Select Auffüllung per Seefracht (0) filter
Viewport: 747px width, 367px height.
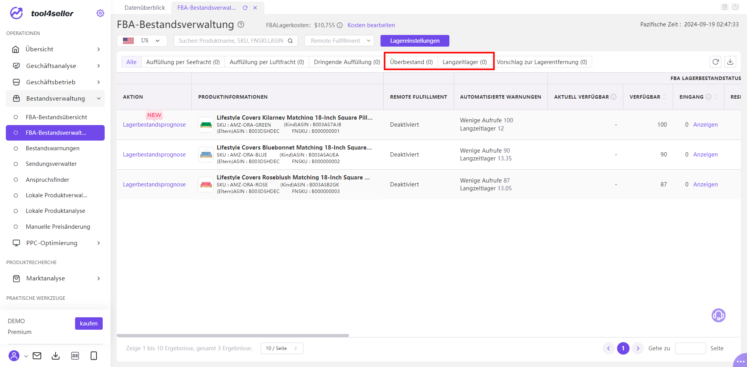(183, 62)
